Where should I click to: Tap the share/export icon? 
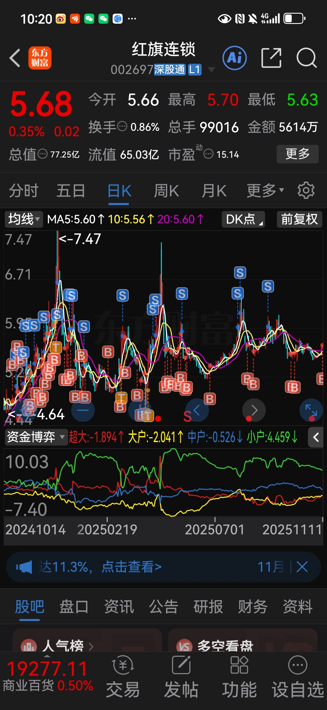[271, 58]
